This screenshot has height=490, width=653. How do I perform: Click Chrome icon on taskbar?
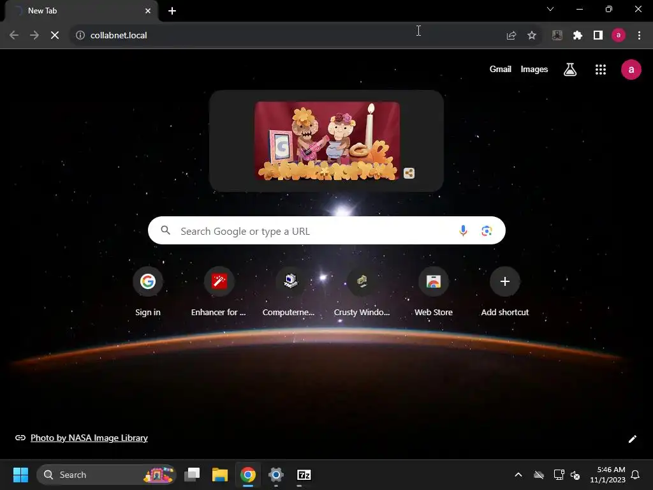click(x=248, y=475)
